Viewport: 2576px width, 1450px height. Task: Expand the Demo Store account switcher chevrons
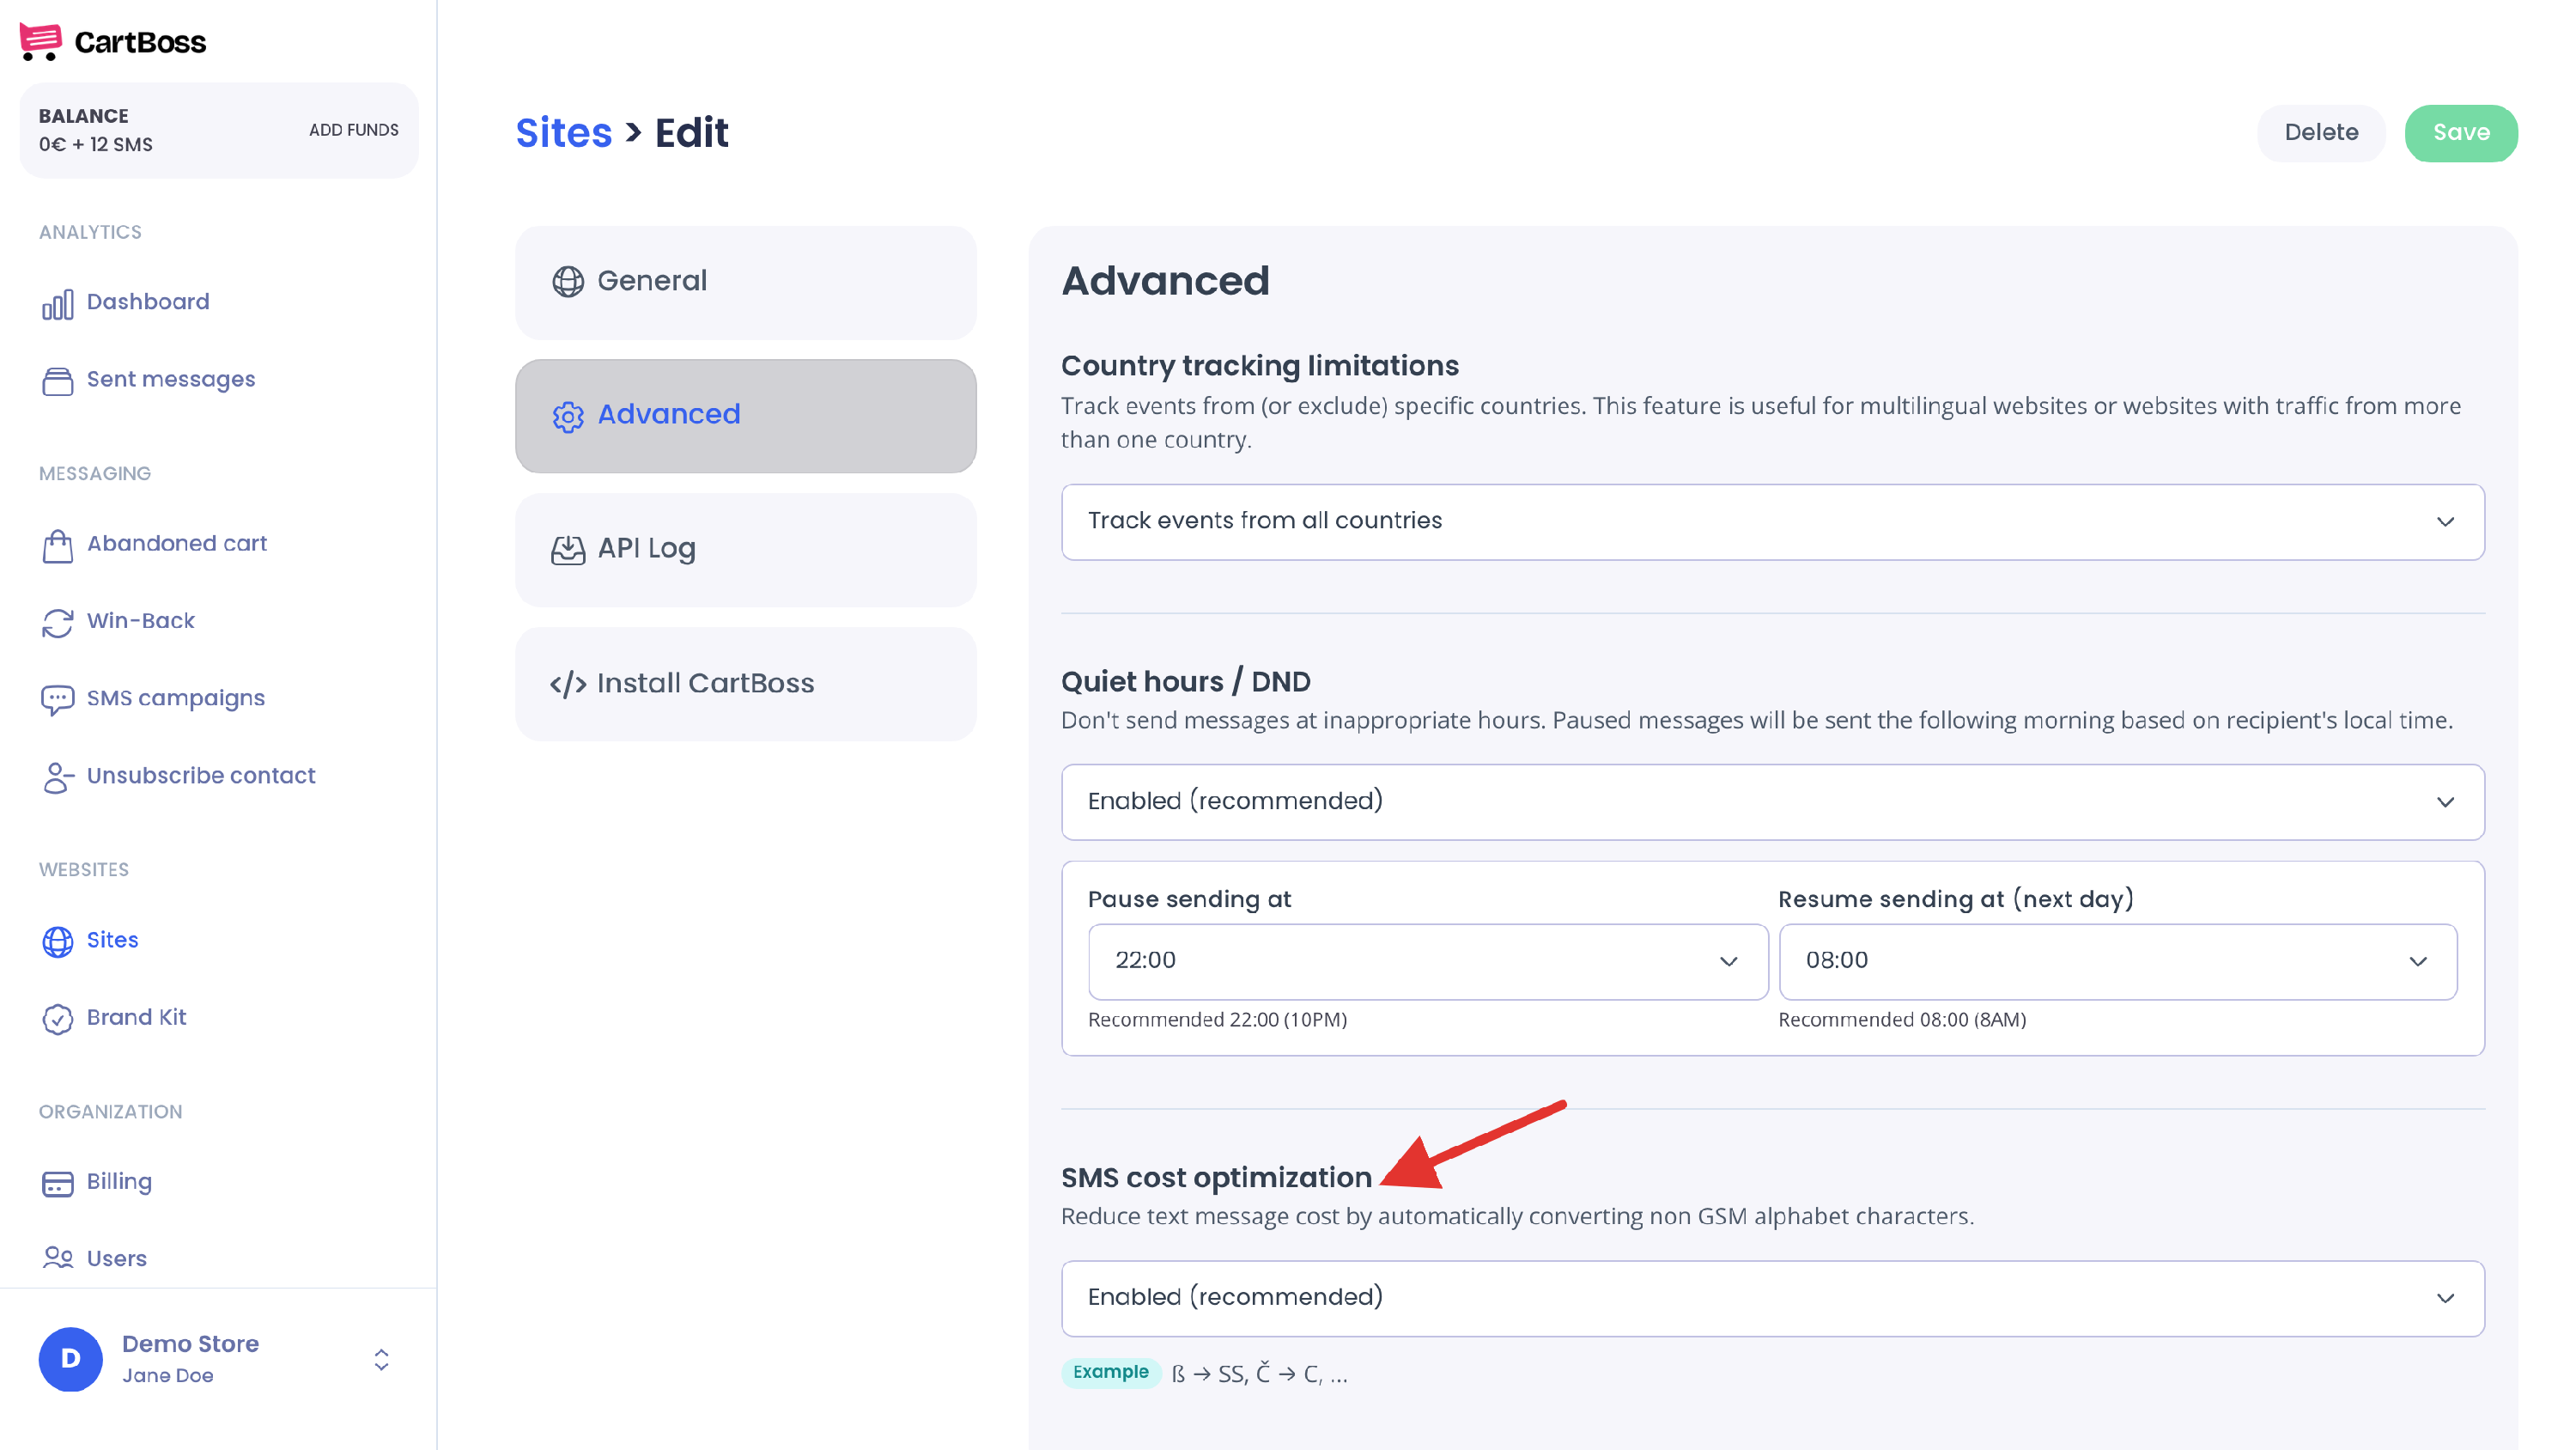[x=381, y=1359]
